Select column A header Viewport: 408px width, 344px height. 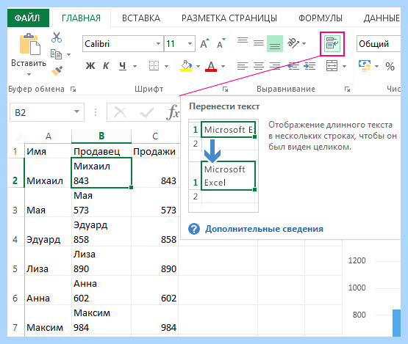click(48, 136)
